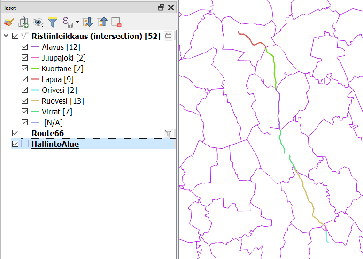Click the filter legend funnel icon
The width and height of the screenshot is (363, 259).
click(53, 22)
